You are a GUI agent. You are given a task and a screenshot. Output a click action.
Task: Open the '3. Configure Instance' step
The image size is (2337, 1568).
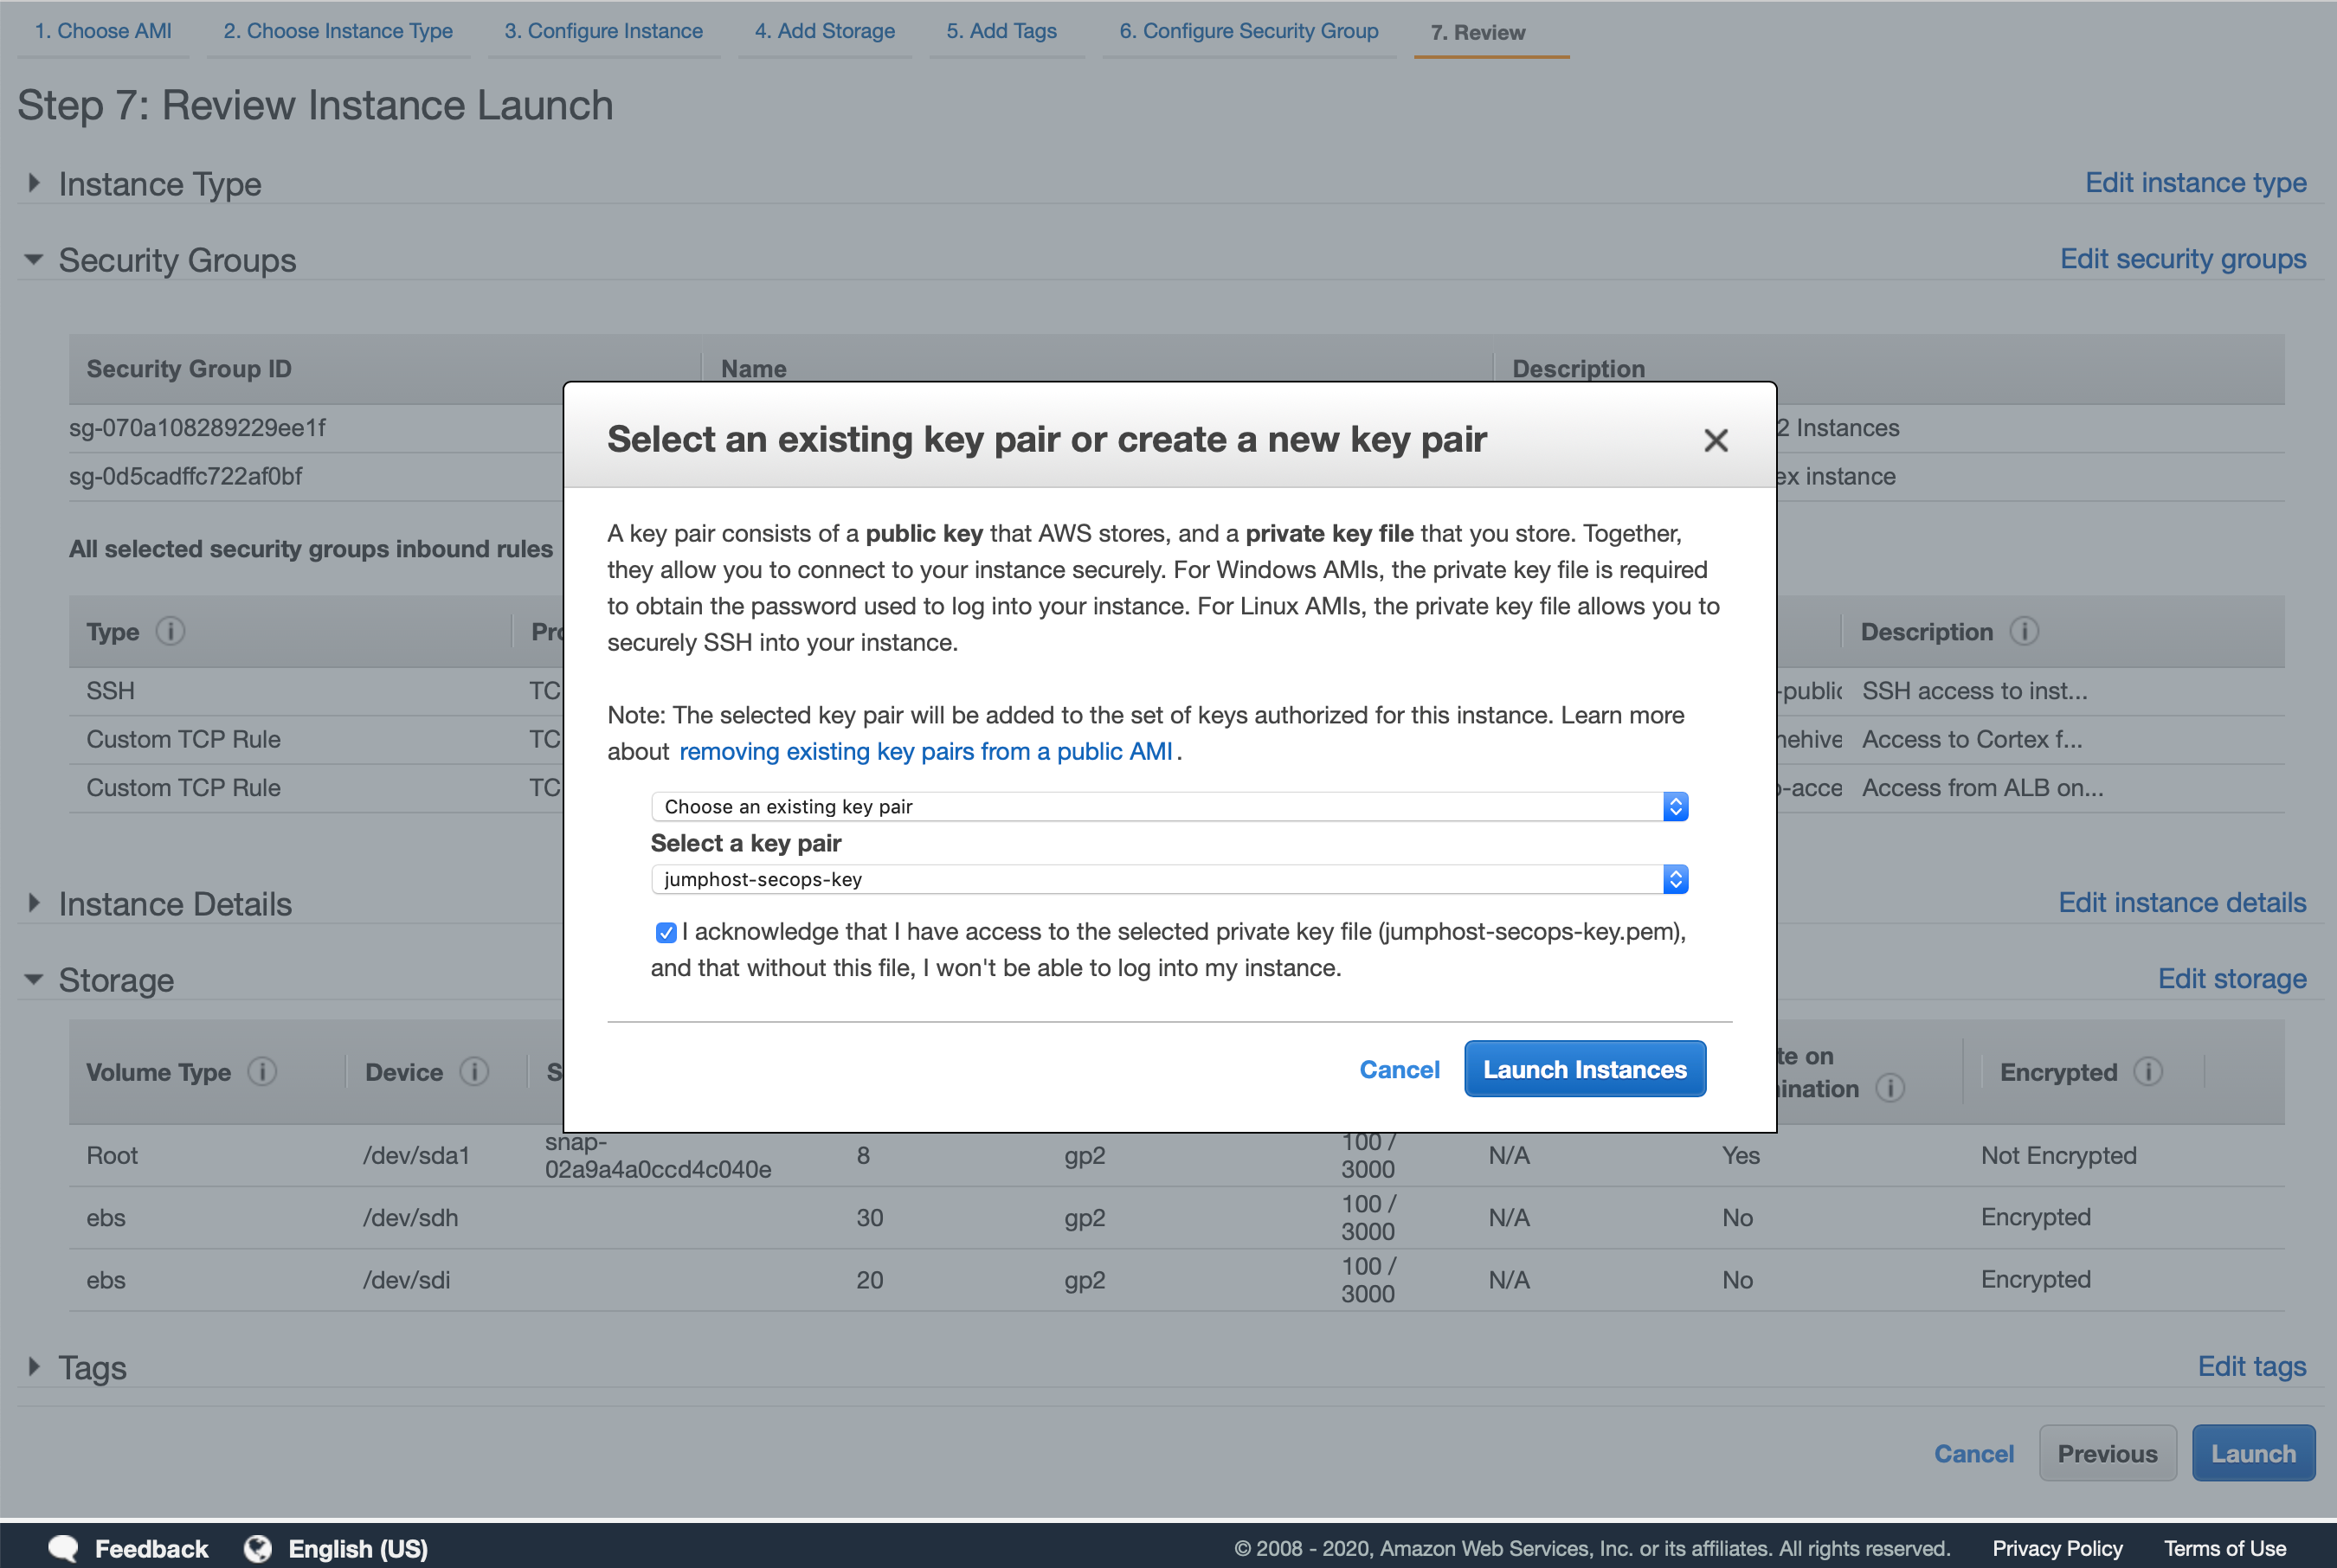coord(603,31)
